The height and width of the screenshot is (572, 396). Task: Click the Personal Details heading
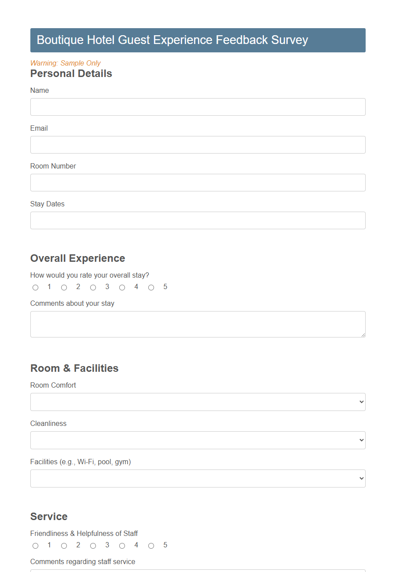click(x=71, y=73)
